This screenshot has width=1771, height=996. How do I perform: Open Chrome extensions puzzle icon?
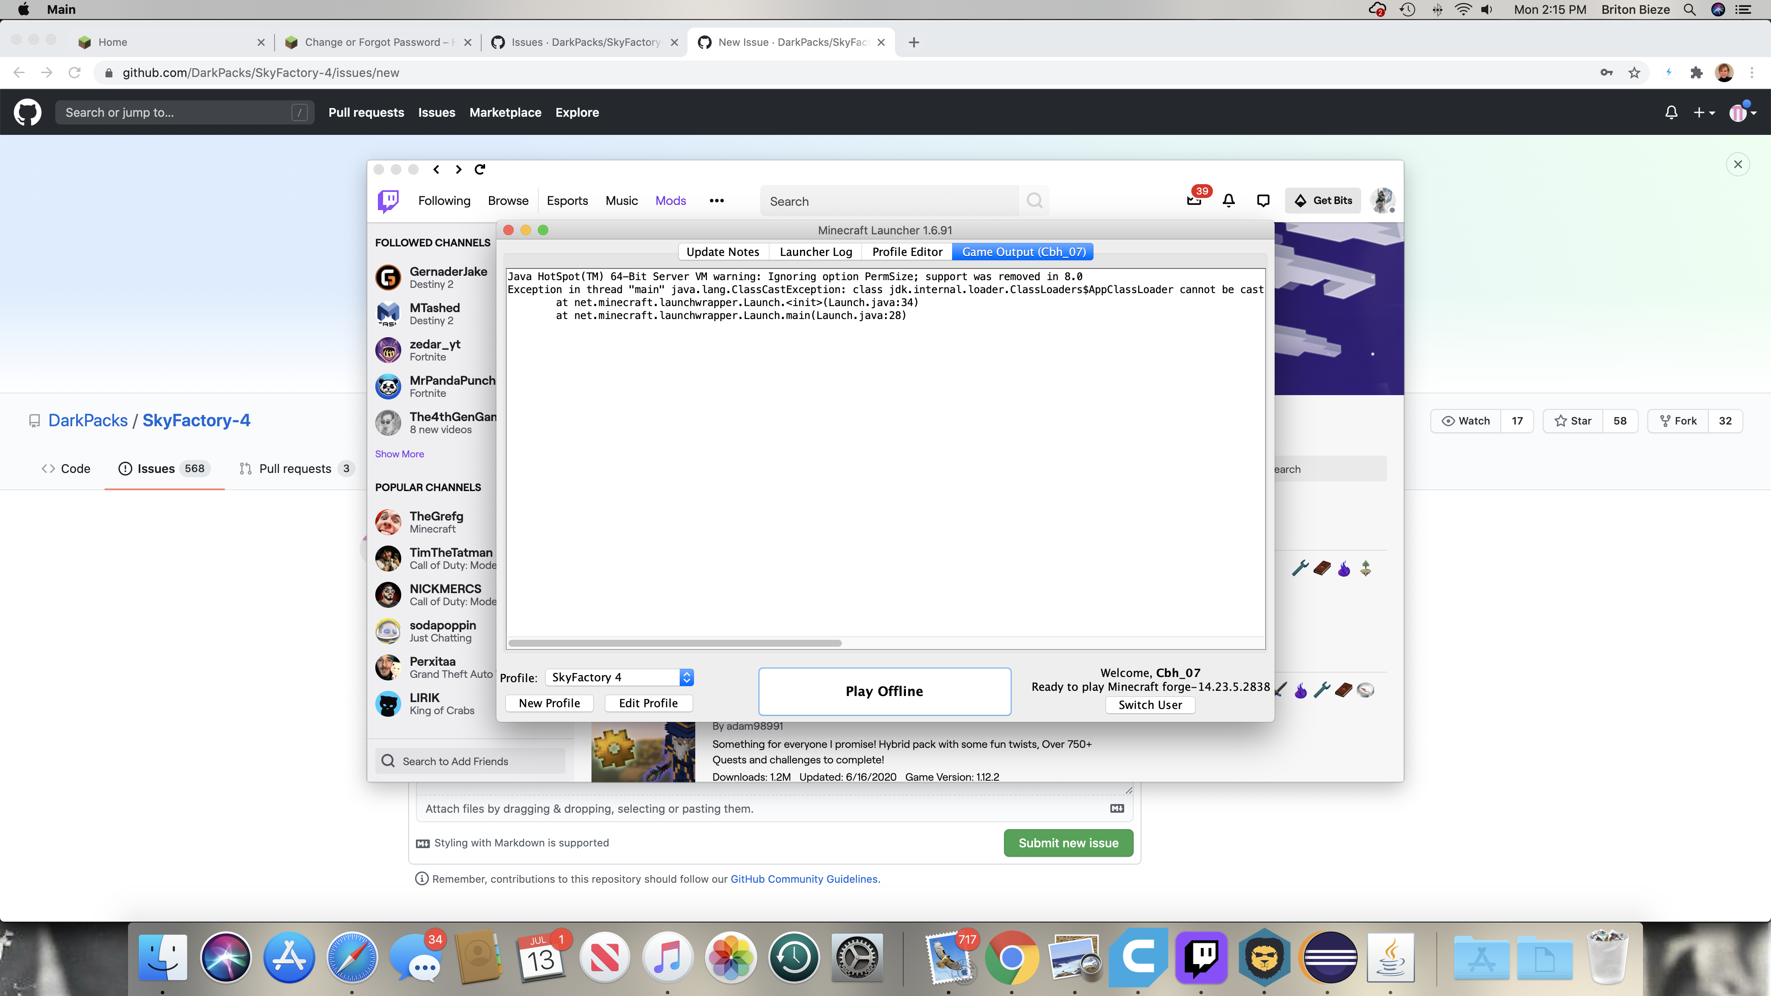(x=1696, y=73)
